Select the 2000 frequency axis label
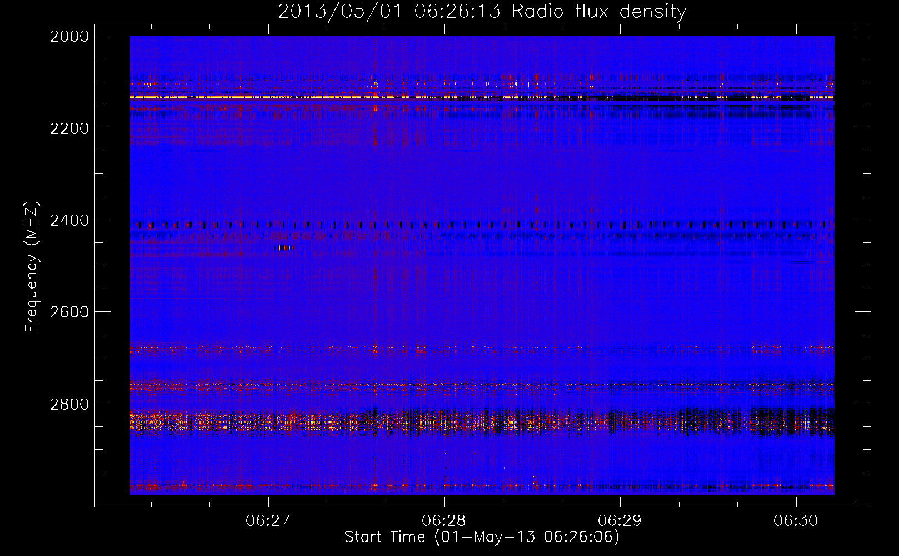This screenshot has width=899, height=556. pos(69,36)
